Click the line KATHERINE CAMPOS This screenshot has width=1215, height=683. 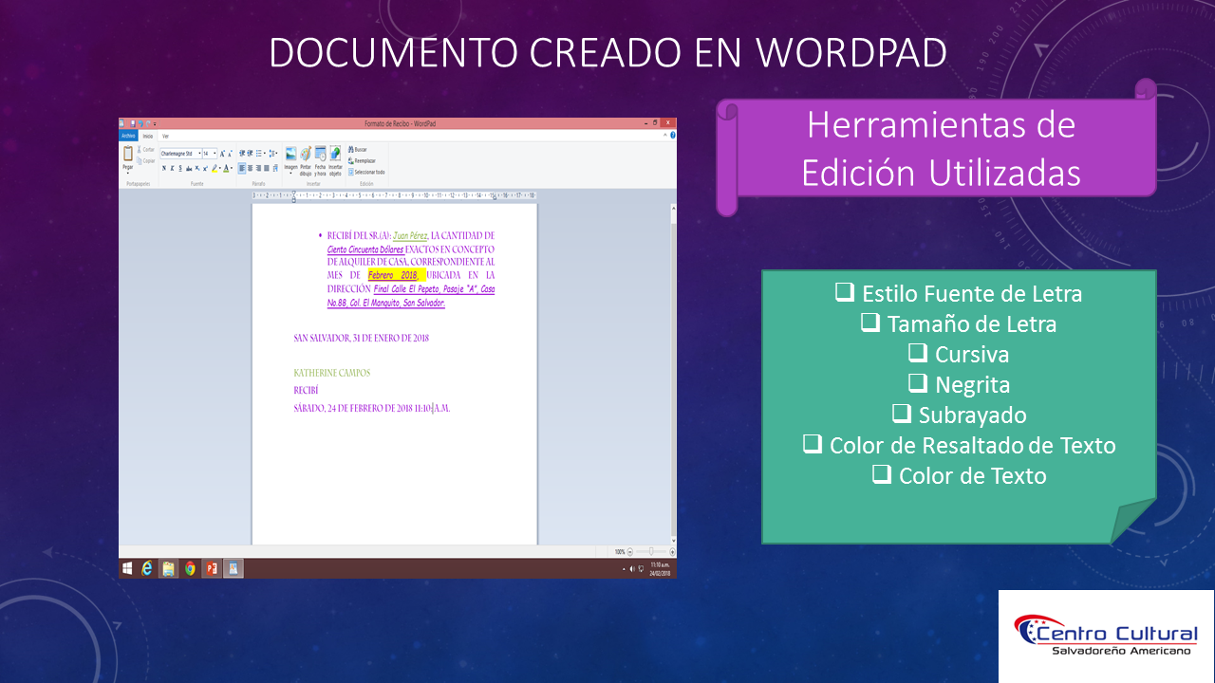click(332, 373)
